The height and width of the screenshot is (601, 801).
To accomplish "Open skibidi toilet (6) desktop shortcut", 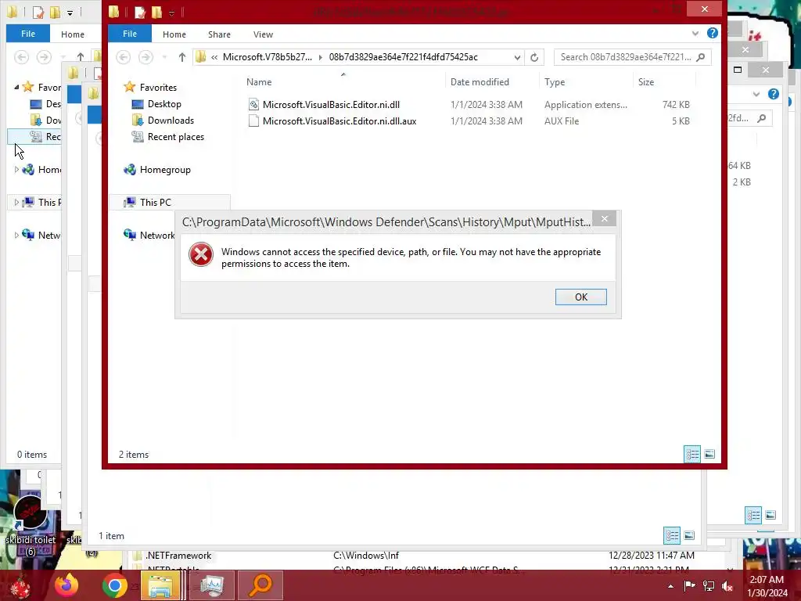I will pos(31,525).
